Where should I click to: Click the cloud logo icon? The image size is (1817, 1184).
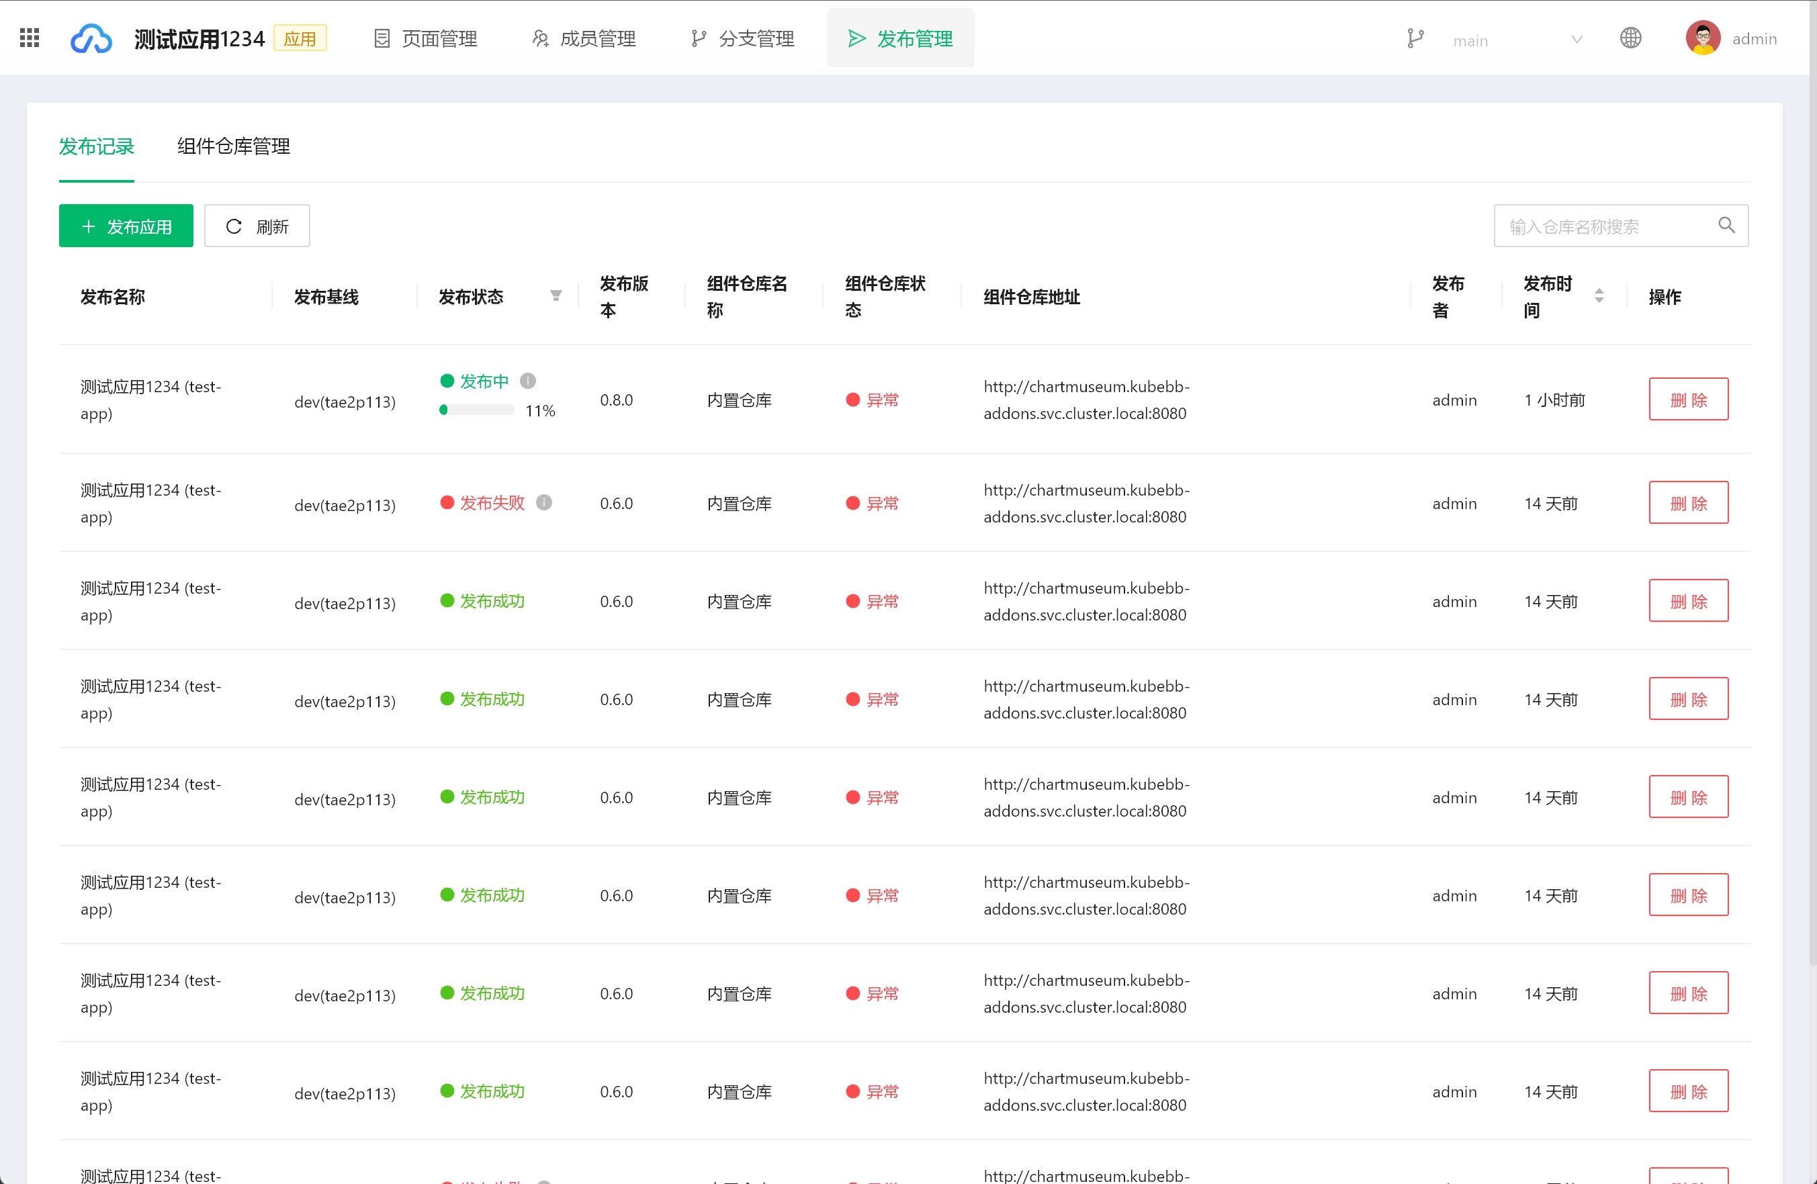(91, 38)
